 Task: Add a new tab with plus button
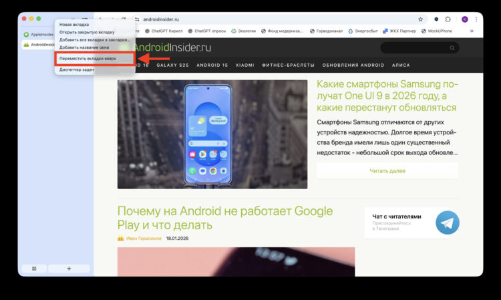point(69,269)
